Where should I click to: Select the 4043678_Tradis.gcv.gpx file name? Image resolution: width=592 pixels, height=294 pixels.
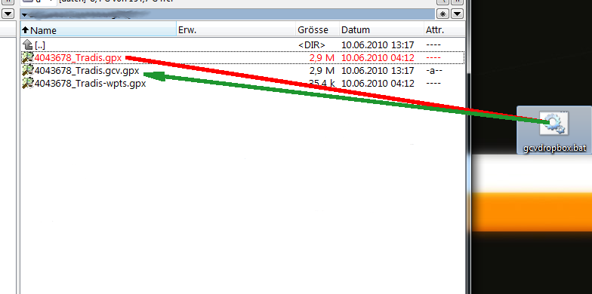pos(87,71)
